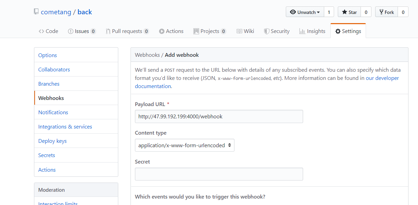Open the Content type dropdown
This screenshot has width=418, height=205.
pyautogui.click(x=185, y=145)
